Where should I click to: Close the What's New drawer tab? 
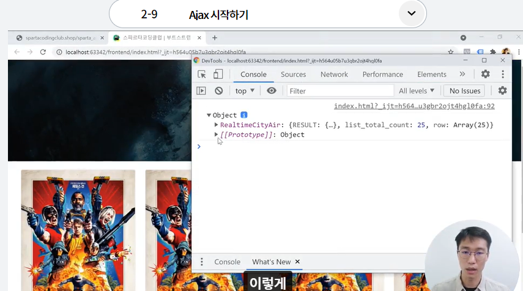tap(297, 262)
